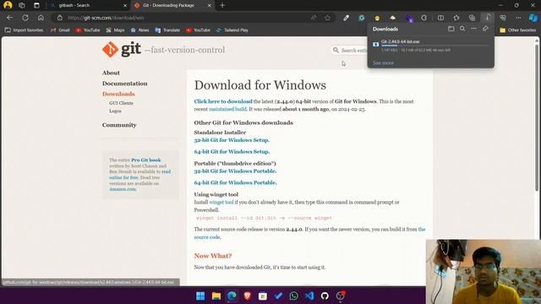Image resolution: width=541 pixels, height=304 pixels.
Task: Open the Read aloud icon in address bar
Action: click(x=314, y=18)
